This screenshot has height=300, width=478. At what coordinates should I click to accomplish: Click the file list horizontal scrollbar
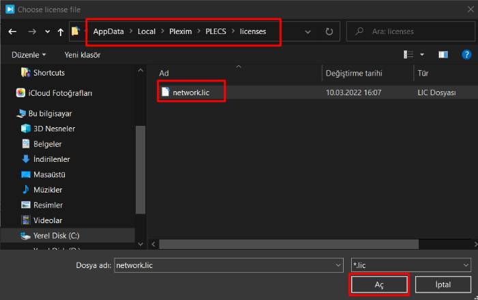coord(288,244)
